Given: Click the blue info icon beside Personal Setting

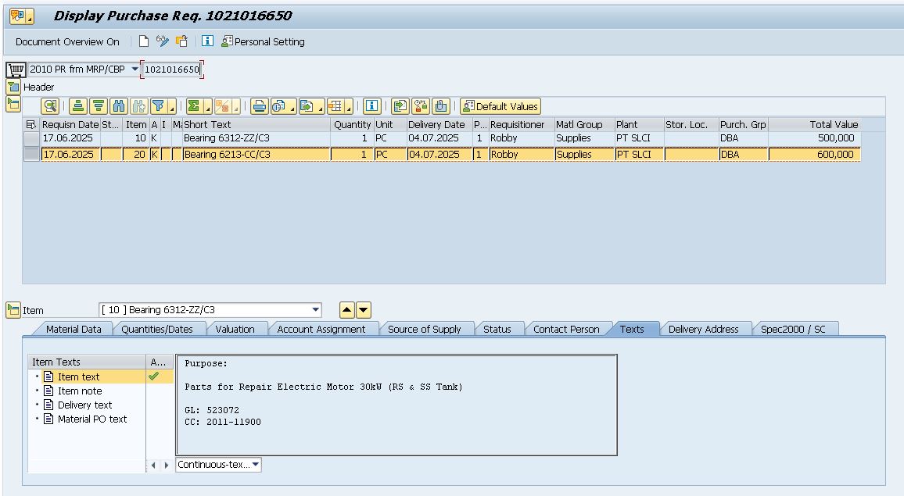Looking at the screenshot, I should coord(207,41).
